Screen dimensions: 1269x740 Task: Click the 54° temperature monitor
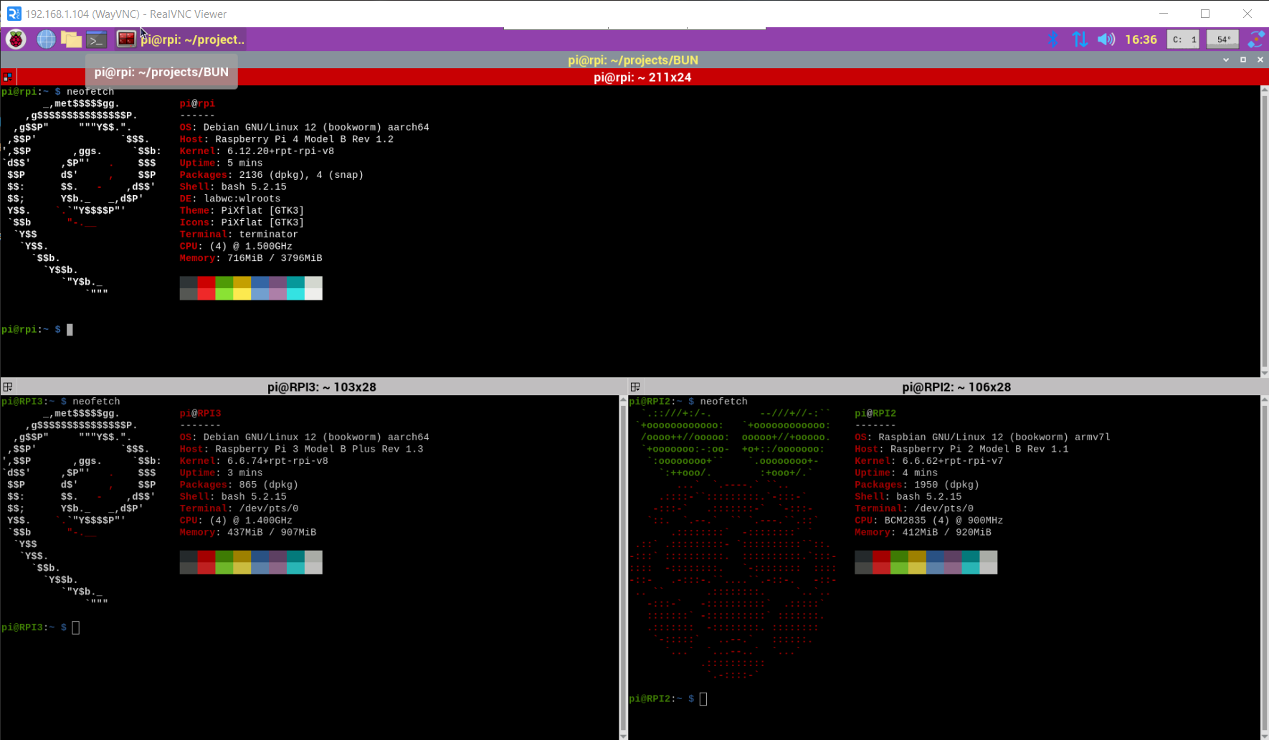coord(1223,39)
